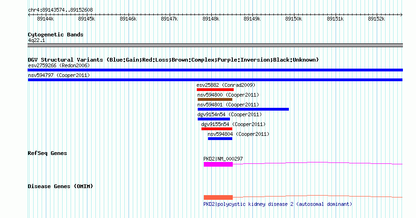Click the Disease Genes (OMIM) track heading
416x218 pixels.
pyautogui.click(x=60, y=186)
